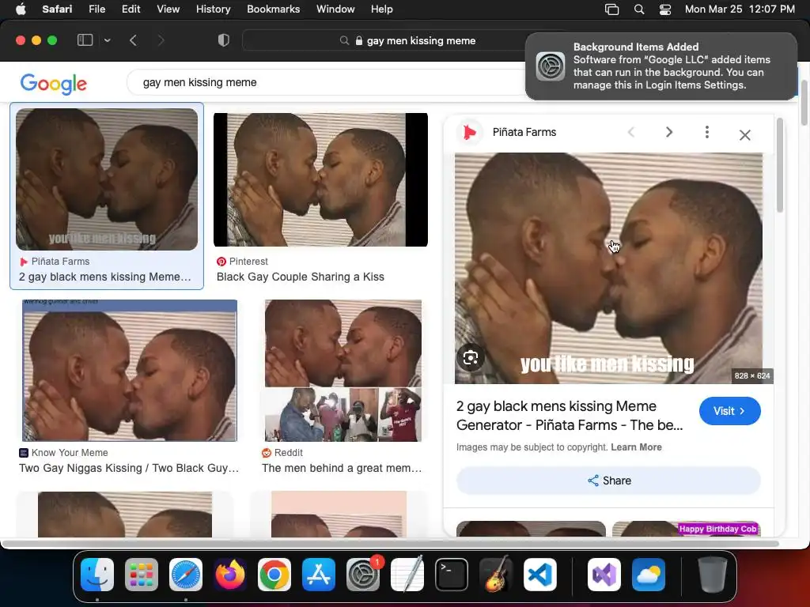Open the Help menu
The width and height of the screenshot is (810, 607).
(382, 9)
